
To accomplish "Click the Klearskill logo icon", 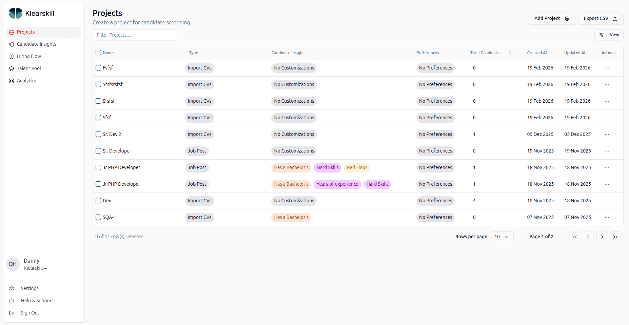I will click(16, 13).
